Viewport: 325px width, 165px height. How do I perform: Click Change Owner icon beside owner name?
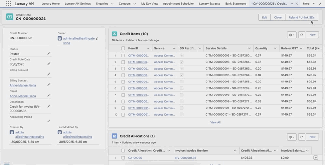point(97,39)
